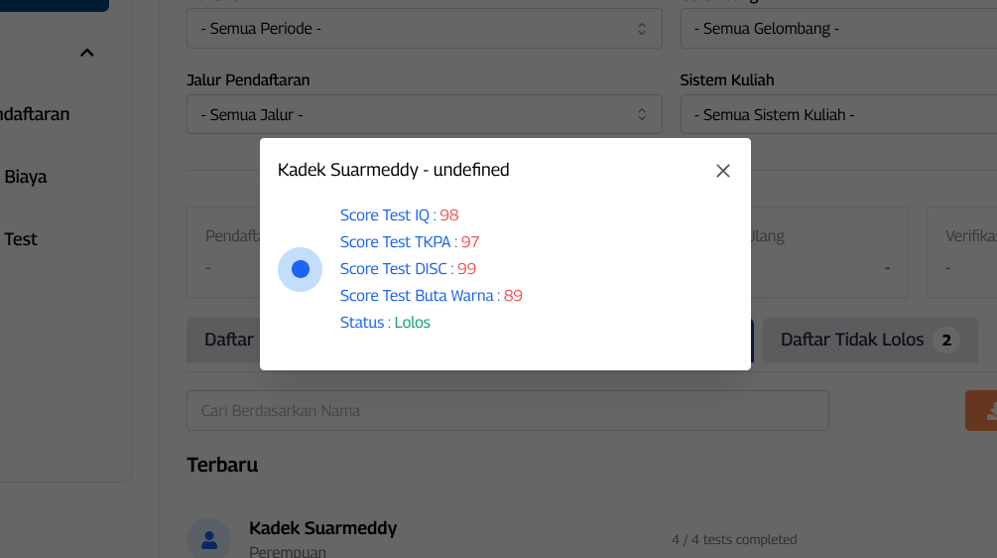The width and height of the screenshot is (997, 558).
Task: Open the Biaya sidebar menu item
Action: (x=26, y=177)
